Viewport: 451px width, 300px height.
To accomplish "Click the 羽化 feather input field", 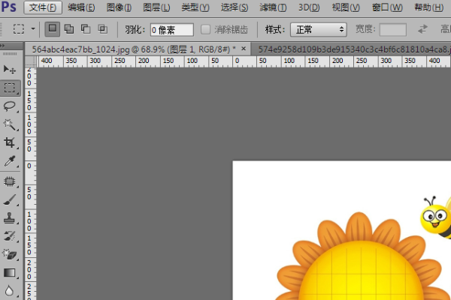I will pyautogui.click(x=171, y=30).
